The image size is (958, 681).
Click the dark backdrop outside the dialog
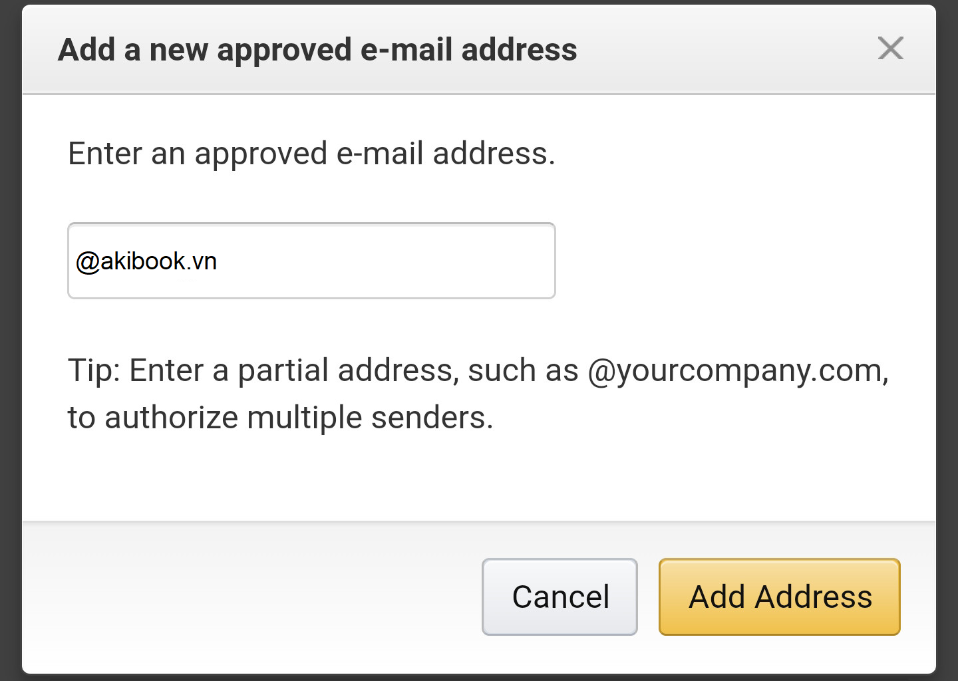pyautogui.click(x=10, y=333)
